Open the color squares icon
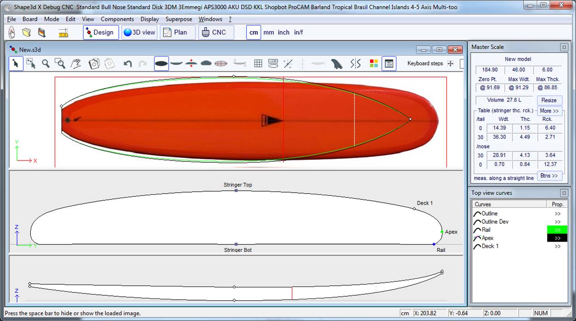 [374, 64]
